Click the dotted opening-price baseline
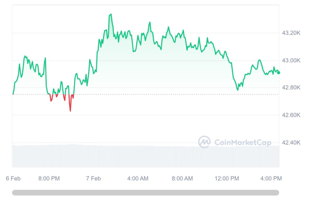The height and width of the screenshot is (208, 313). (164, 94)
